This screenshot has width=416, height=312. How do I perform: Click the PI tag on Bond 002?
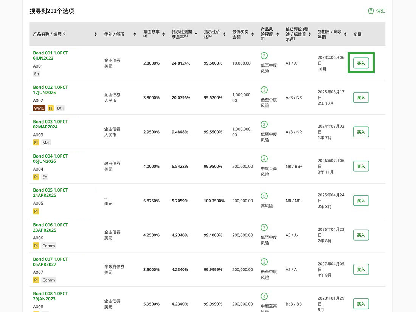[x=50, y=108]
